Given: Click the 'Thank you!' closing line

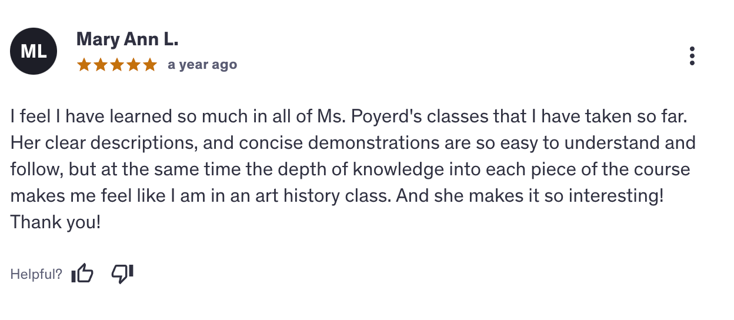Looking at the screenshot, I should click(x=55, y=223).
